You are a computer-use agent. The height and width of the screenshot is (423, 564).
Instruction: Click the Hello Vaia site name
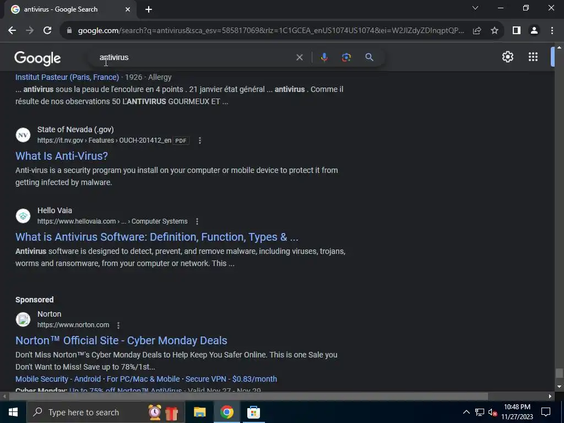[x=55, y=210]
